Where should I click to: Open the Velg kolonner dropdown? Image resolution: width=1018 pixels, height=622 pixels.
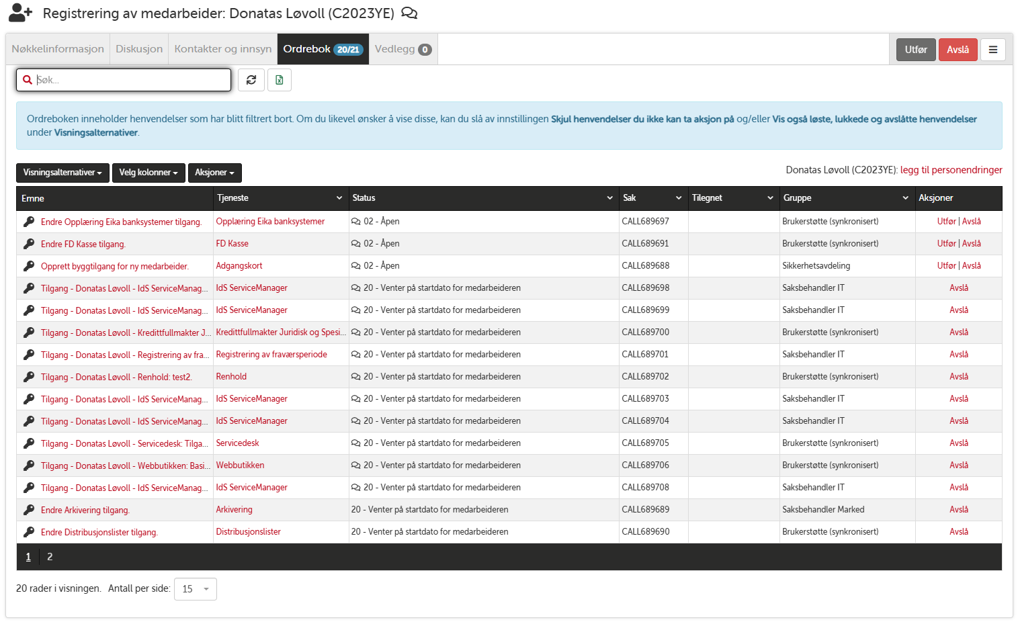pyautogui.click(x=149, y=173)
